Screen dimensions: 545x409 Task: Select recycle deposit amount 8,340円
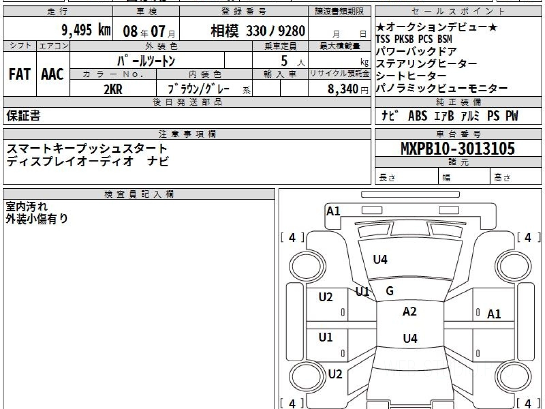(x=348, y=89)
